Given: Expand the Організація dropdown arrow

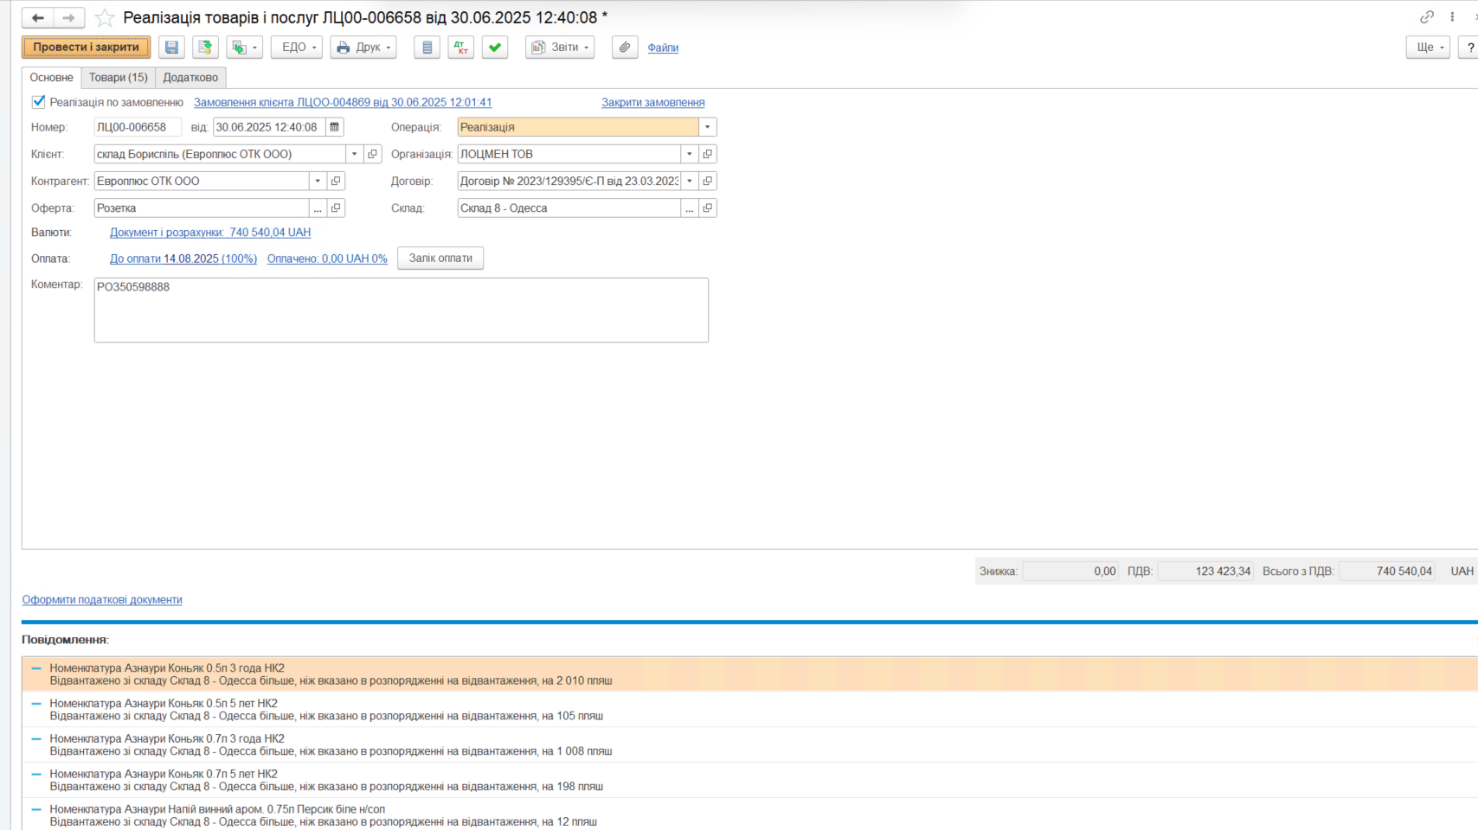Looking at the screenshot, I should (690, 154).
